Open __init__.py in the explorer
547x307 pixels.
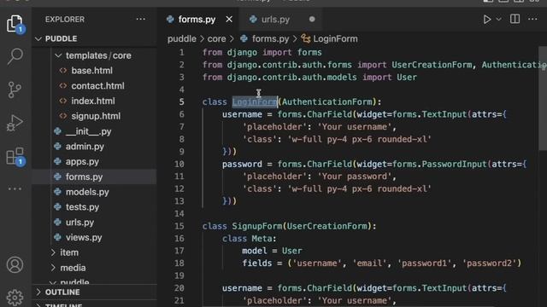click(89, 131)
